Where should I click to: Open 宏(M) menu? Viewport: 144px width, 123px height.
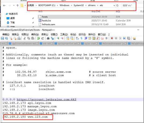tap(73, 34)
